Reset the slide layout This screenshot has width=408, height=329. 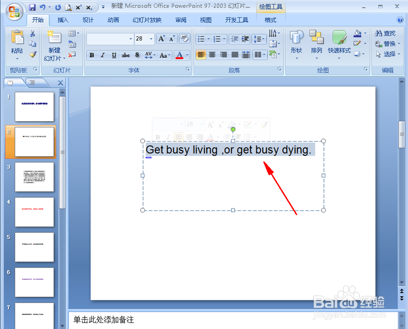point(72,44)
